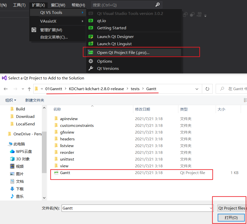Screen dimensions: 247x224
Task: Click the navigation pane scroll up arrow
Action: coord(44,108)
